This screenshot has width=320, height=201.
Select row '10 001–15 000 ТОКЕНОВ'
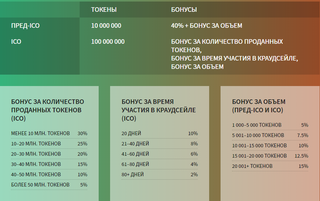click(x=270, y=145)
